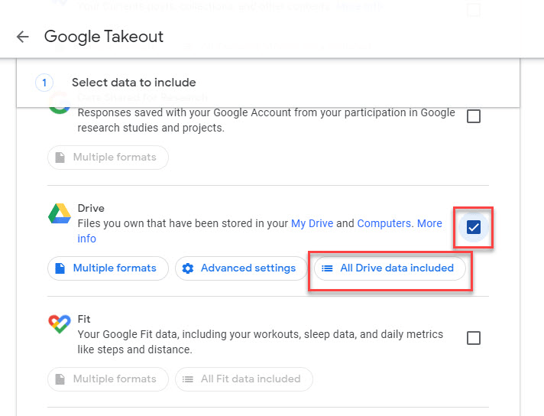Click the Drive product name
544x416 pixels.
91,208
